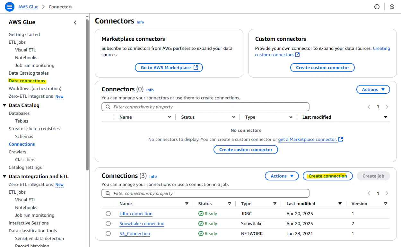Viewport: 401px width, 247px height.
Task: Open Tables under Databases in sidebar
Action: [x=22, y=121]
